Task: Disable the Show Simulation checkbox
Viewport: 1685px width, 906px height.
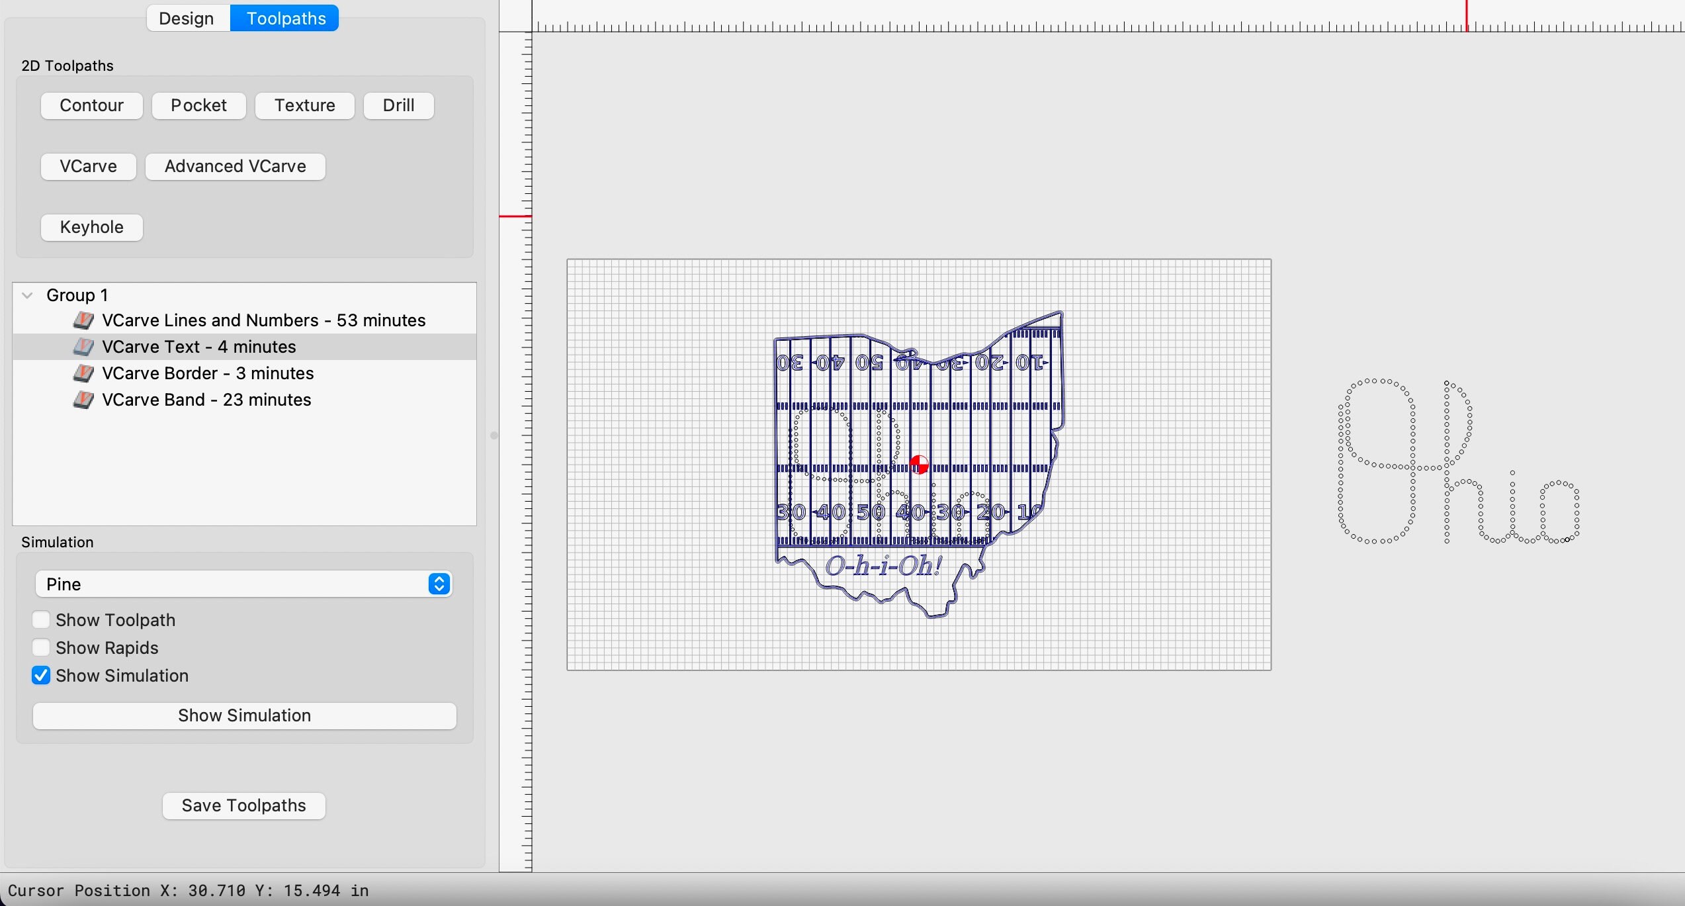Action: [x=40, y=675]
